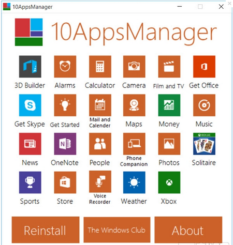Open The Windows Club link button

[117, 230]
